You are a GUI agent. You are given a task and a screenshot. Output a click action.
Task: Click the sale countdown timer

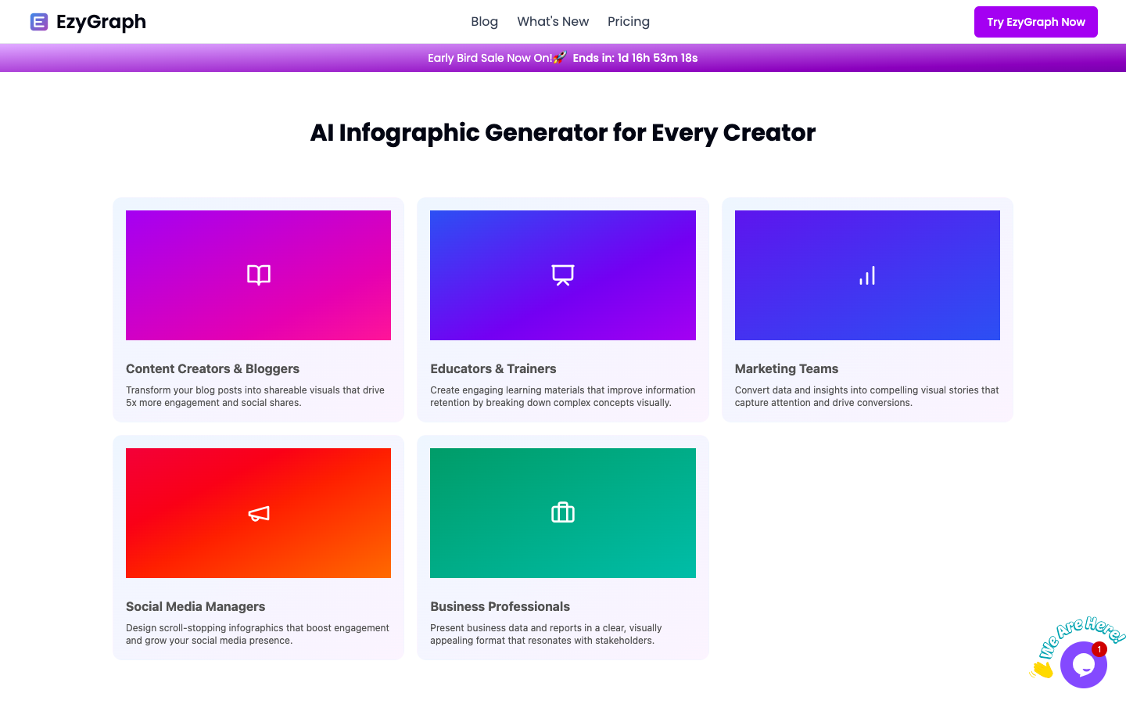click(x=635, y=58)
